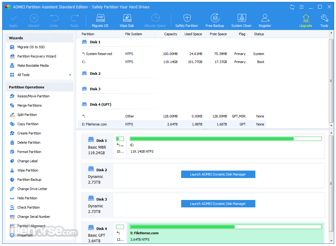Open the Partition Recovery Wizard
This screenshot has width=336, height=246.
[36, 56]
